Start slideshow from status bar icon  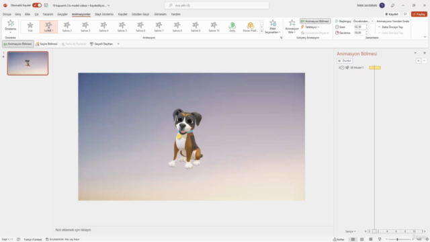[x=380, y=239]
